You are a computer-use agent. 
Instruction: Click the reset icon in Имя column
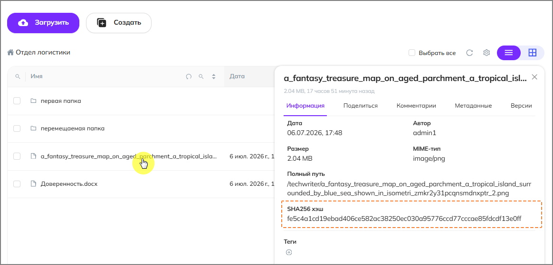pyautogui.click(x=189, y=76)
